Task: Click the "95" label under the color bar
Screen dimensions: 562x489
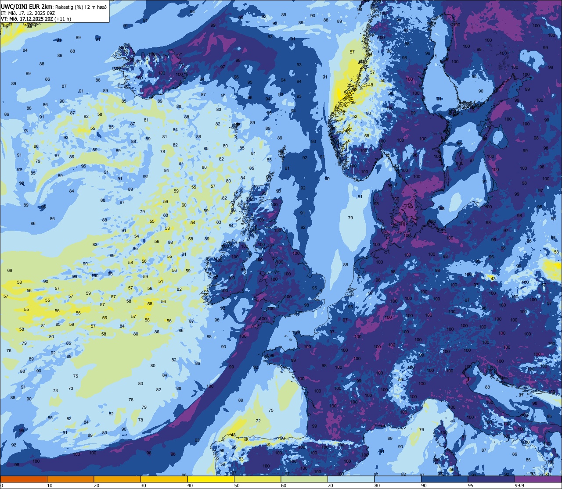Action: point(471,485)
